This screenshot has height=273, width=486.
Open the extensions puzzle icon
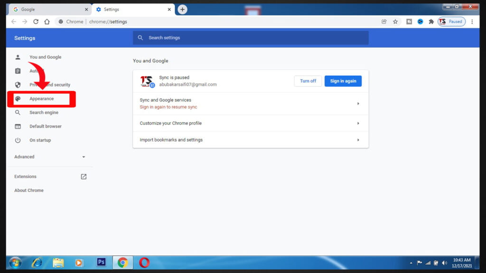pos(431,22)
